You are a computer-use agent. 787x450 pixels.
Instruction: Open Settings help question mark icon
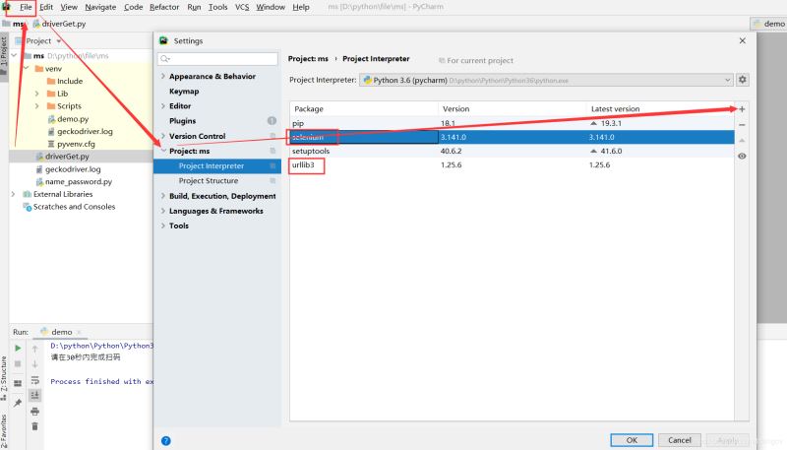[166, 441]
